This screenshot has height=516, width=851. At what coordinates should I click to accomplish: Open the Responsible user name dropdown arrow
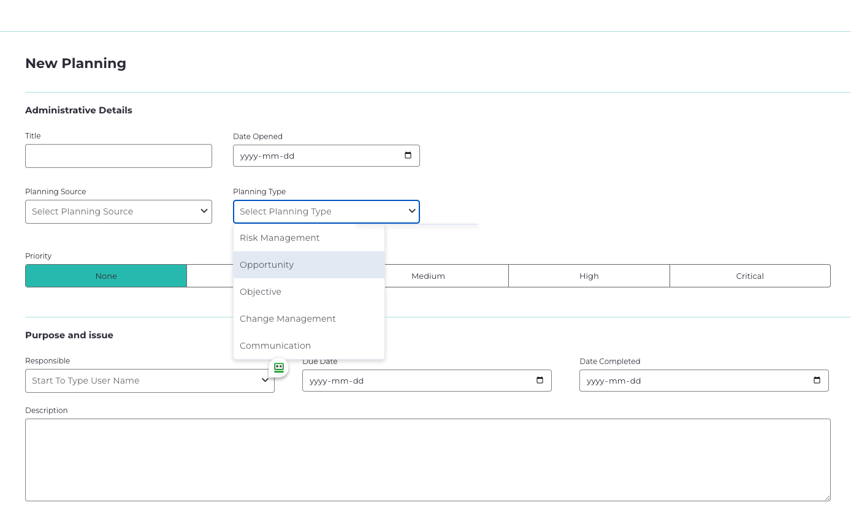point(265,381)
